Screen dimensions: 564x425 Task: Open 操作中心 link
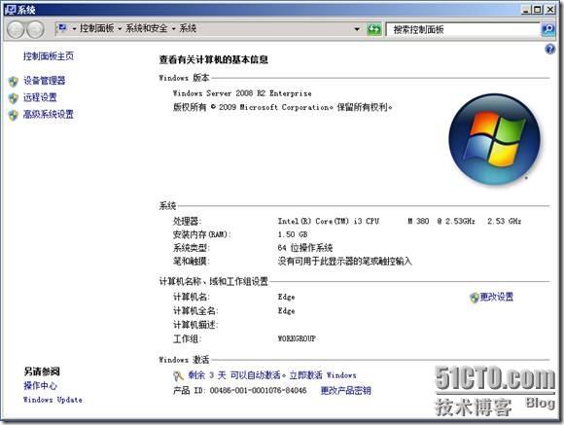pyautogui.click(x=40, y=386)
